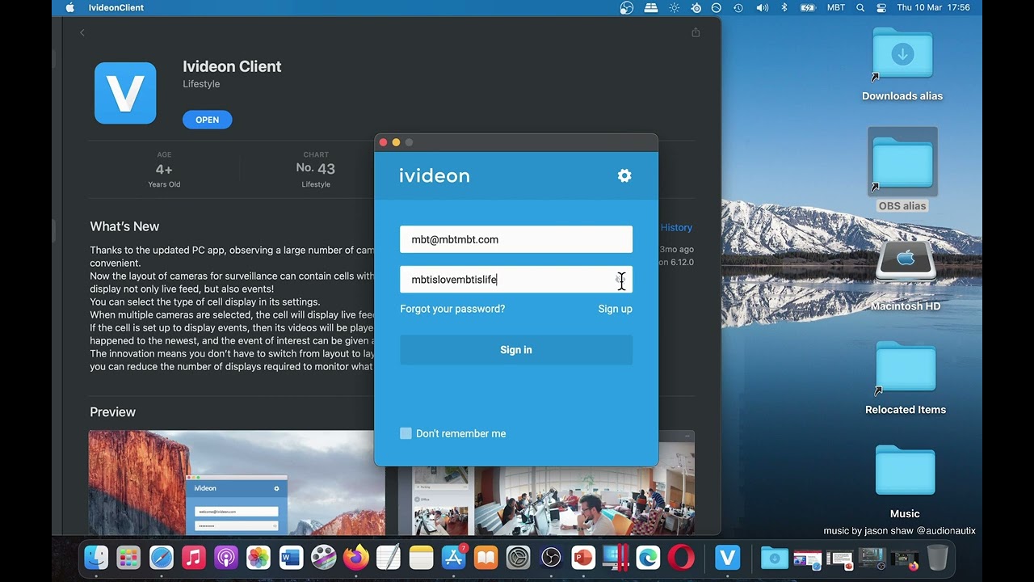Click OPEN button in App Store

(207, 120)
